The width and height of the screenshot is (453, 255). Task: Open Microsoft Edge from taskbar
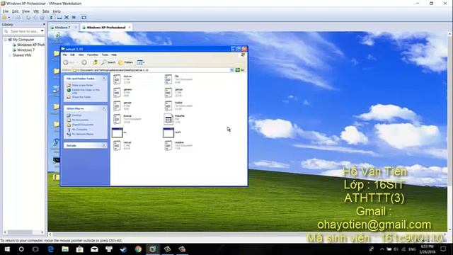coord(51,249)
